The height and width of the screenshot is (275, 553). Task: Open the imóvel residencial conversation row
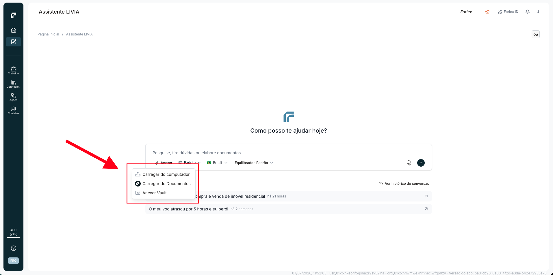[288, 196]
